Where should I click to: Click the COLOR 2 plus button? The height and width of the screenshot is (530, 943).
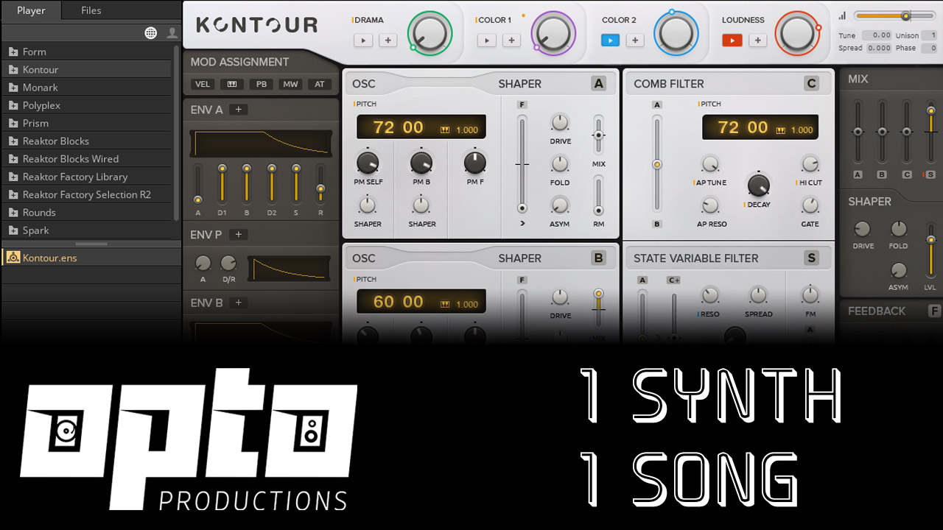click(635, 40)
